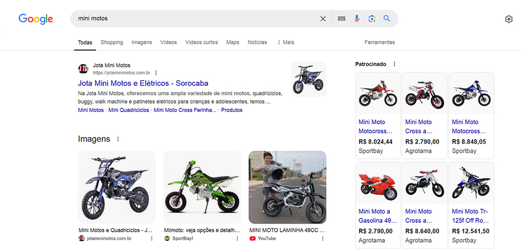Open Jota Mini Motos e Elétricos - Sorocaba link
The height and width of the screenshot is (250, 522).
click(x=143, y=83)
